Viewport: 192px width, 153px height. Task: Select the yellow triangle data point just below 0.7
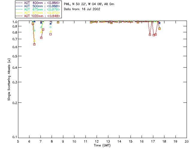tap(34, 41)
